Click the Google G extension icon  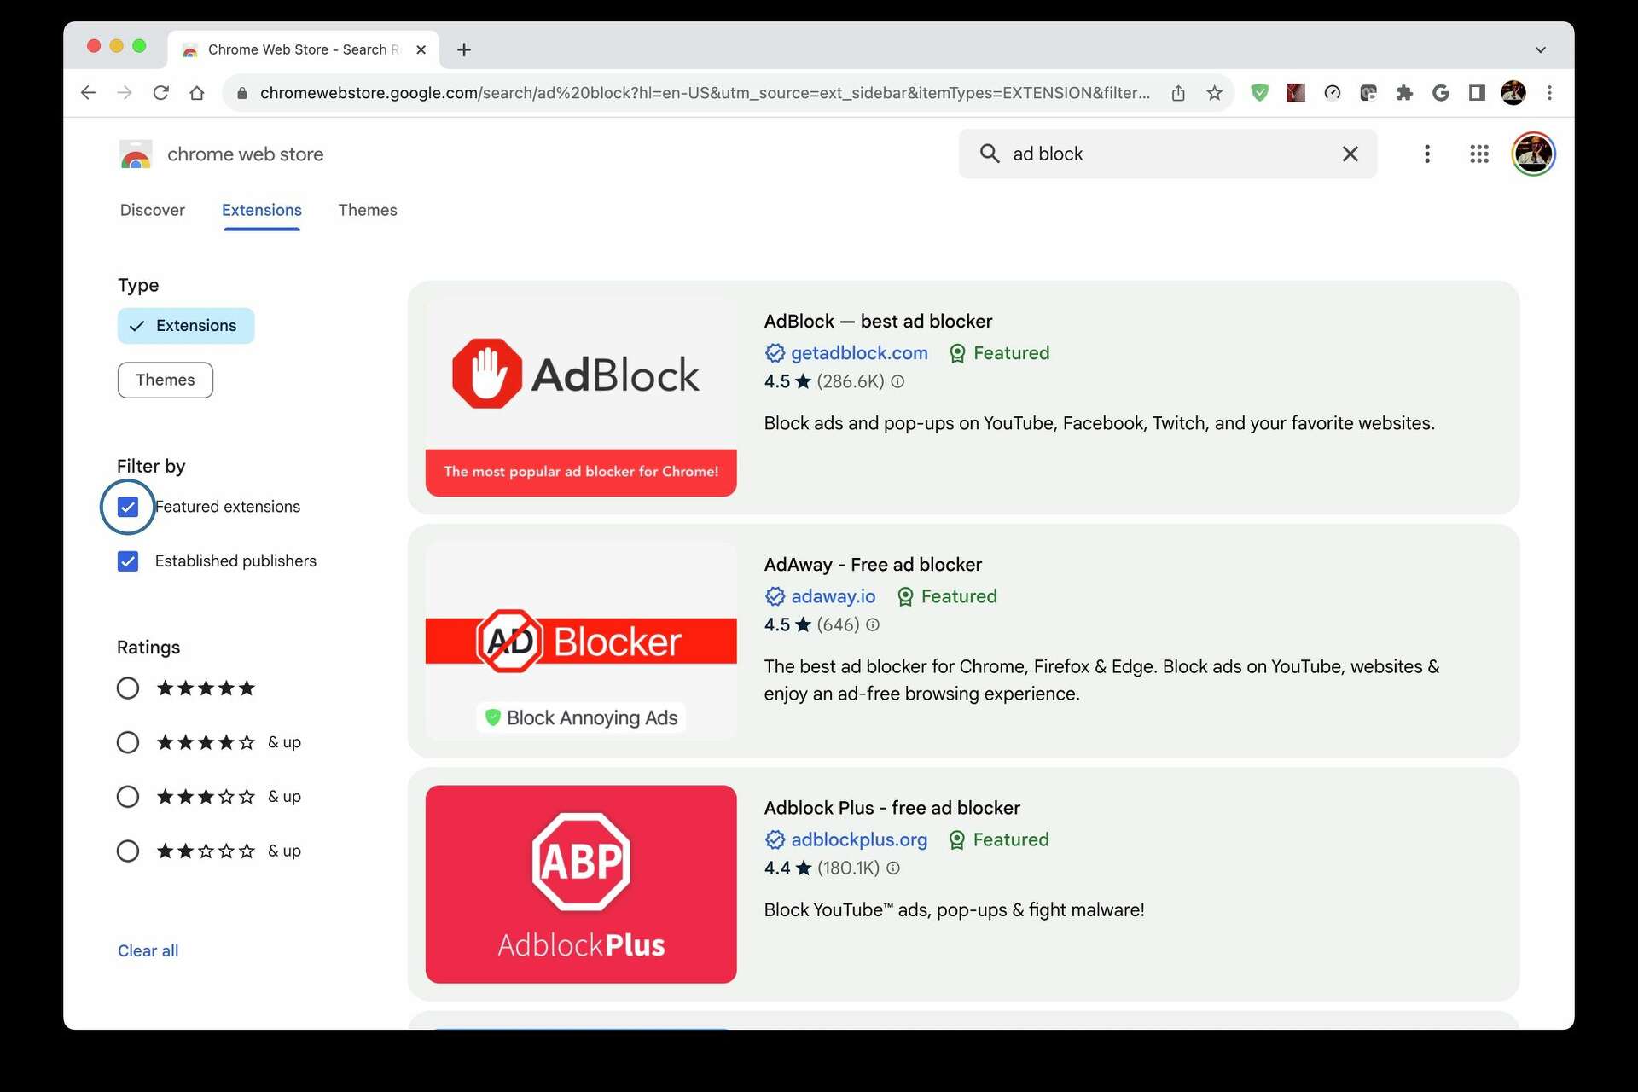1441,92
